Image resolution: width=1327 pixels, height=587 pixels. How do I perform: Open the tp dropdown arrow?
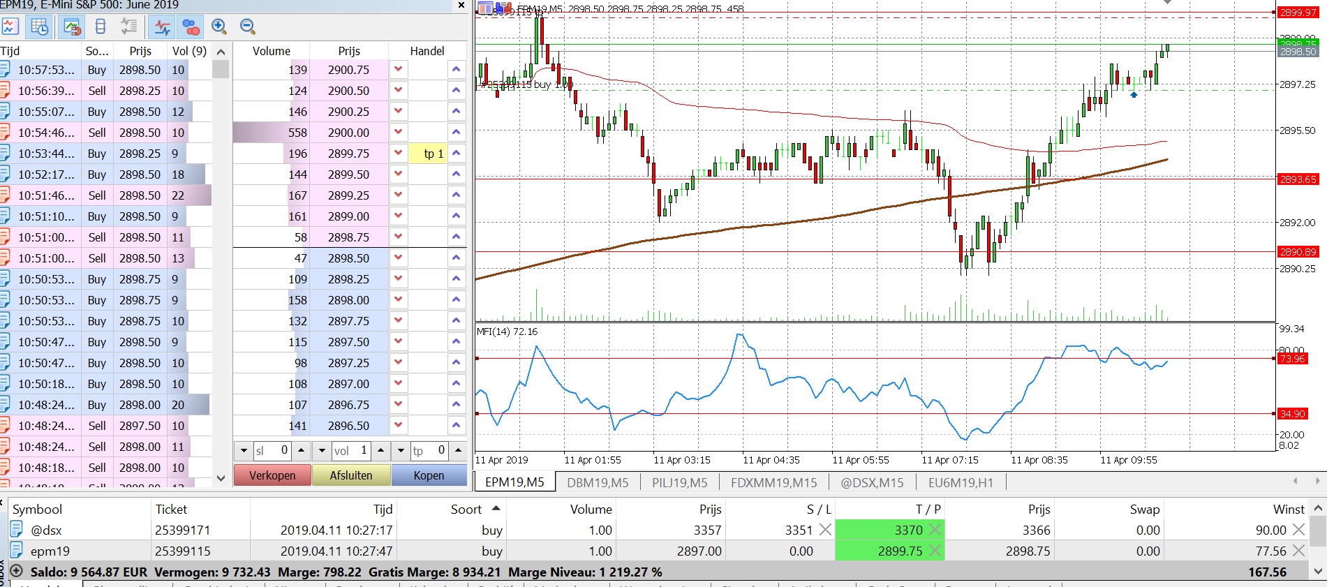pyautogui.click(x=401, y=450)
